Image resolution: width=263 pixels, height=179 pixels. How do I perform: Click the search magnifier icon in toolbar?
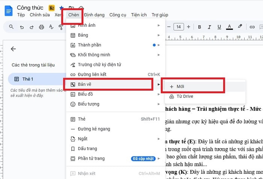pyautogui.click(x=11, y=27)
